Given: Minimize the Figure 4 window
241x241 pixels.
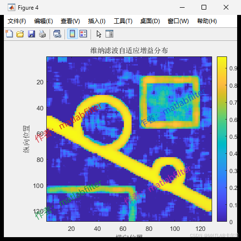Looking at the screenshot, I should (182, 7).
